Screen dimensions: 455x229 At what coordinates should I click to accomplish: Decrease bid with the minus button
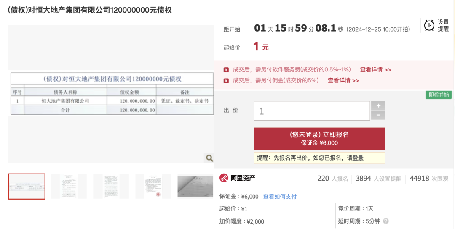(x=378, y=115)
